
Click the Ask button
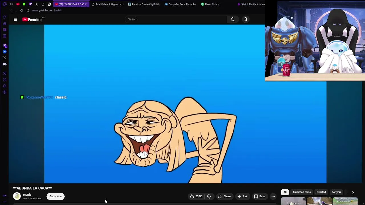242,196
